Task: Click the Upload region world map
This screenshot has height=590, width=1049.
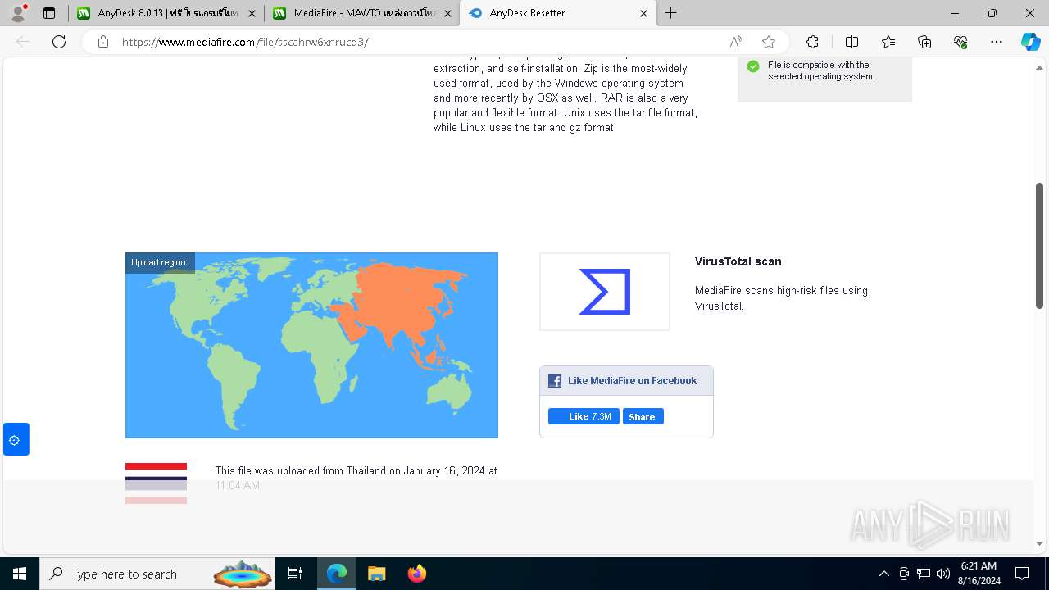Action: click(x=311, y=345)
